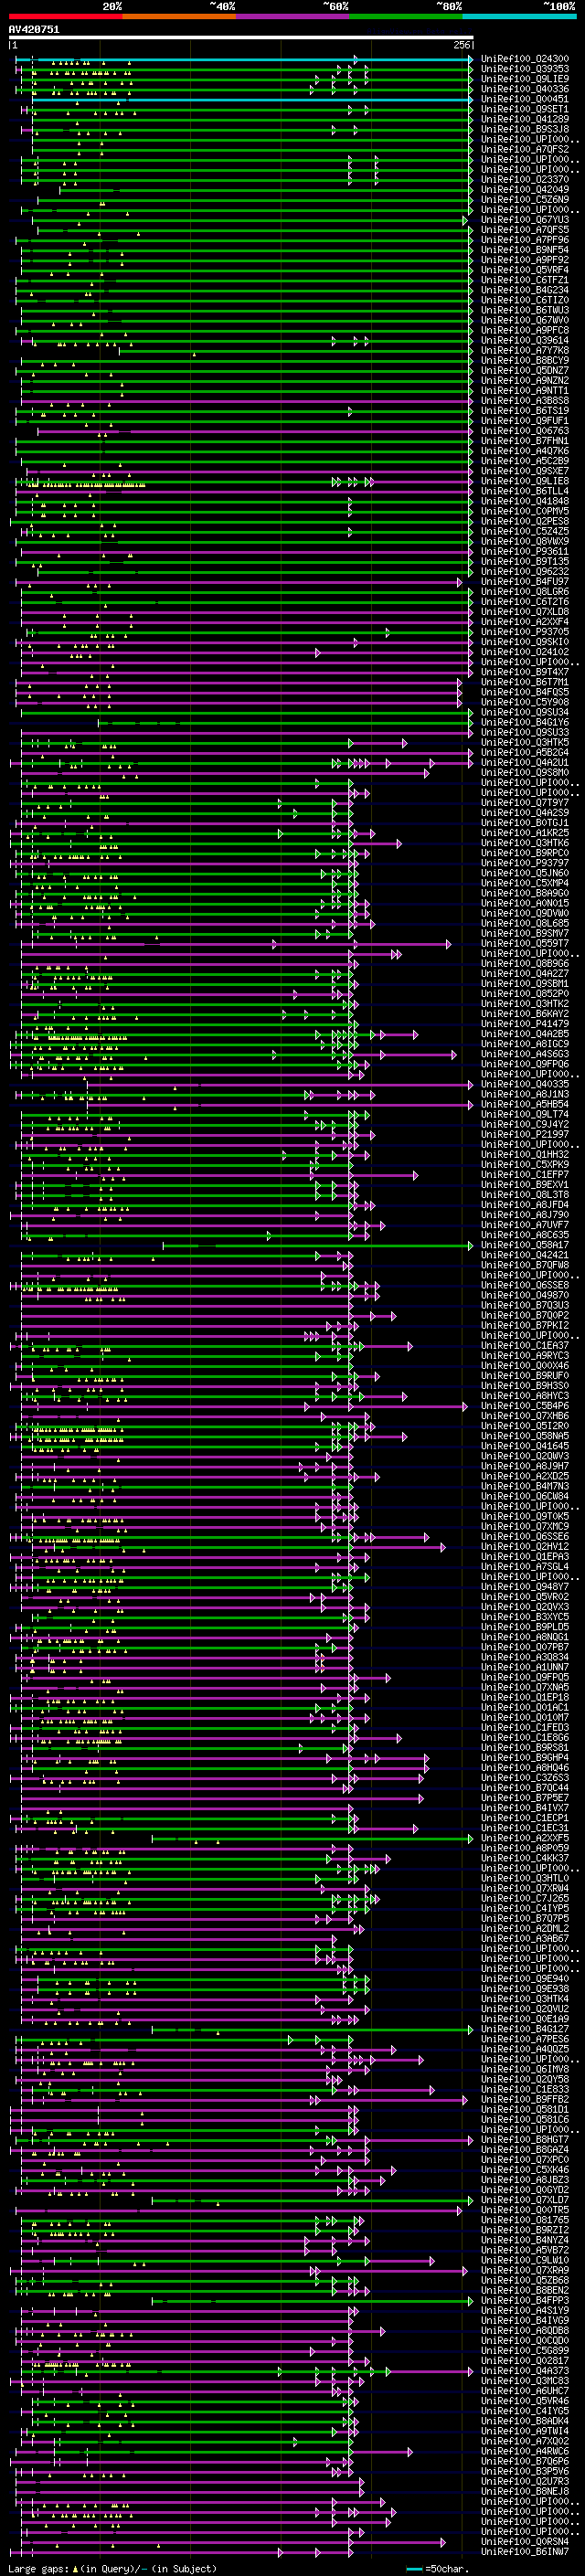Select hit label UniRef100_P93705
Viewport: 585px width, 2576px height.
pos(525,632)
